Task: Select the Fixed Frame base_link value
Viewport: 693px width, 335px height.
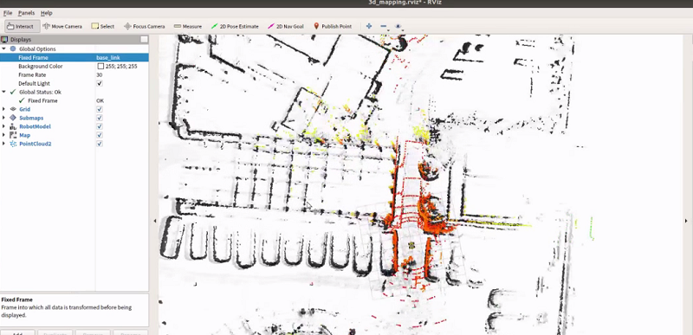Action: pos(108,58)
